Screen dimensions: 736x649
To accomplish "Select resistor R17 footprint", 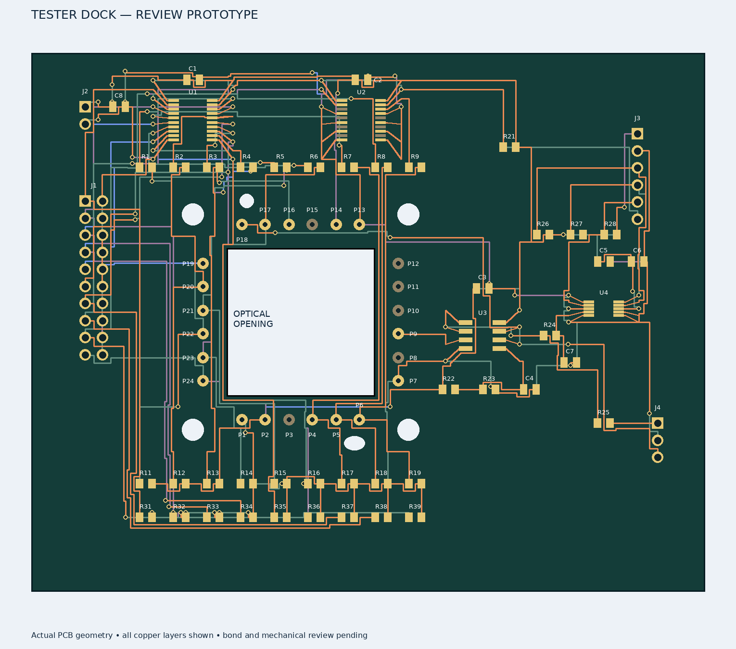I will click(348, 484).
